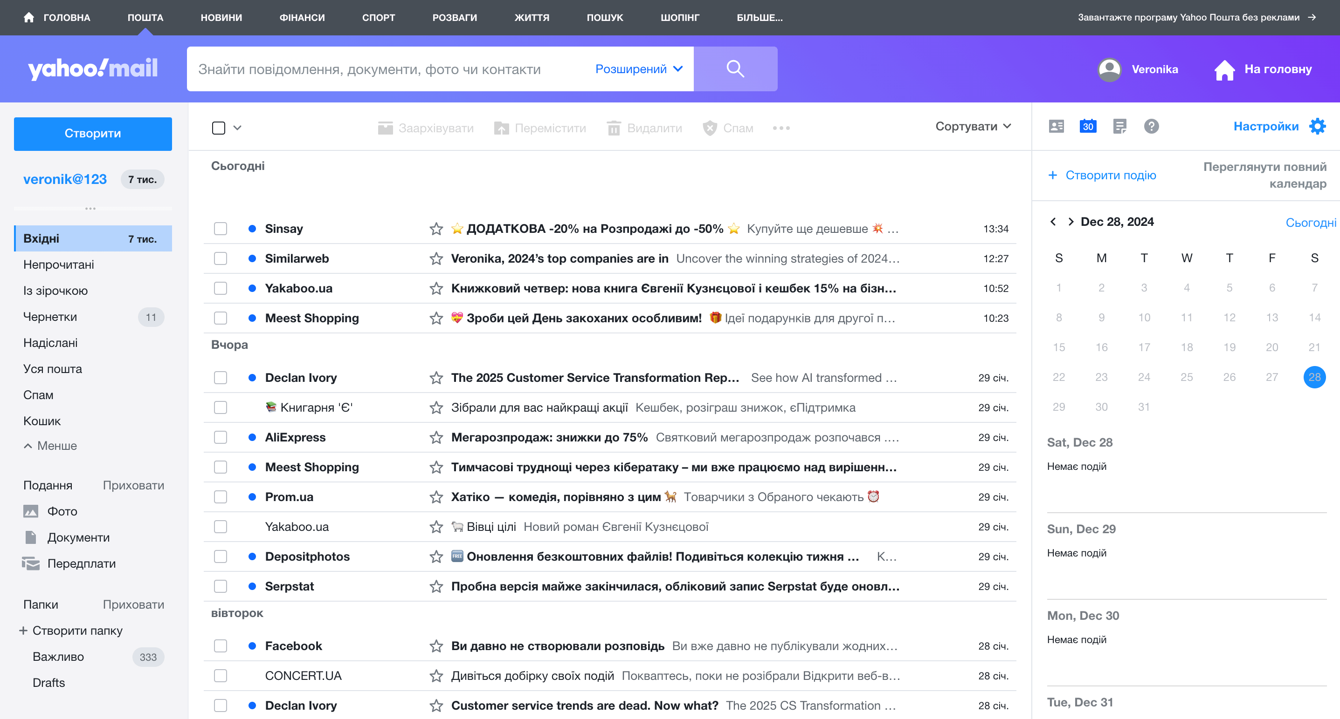Open the Спам folder
1340x719 pixels.
click(x=93, y=395)
